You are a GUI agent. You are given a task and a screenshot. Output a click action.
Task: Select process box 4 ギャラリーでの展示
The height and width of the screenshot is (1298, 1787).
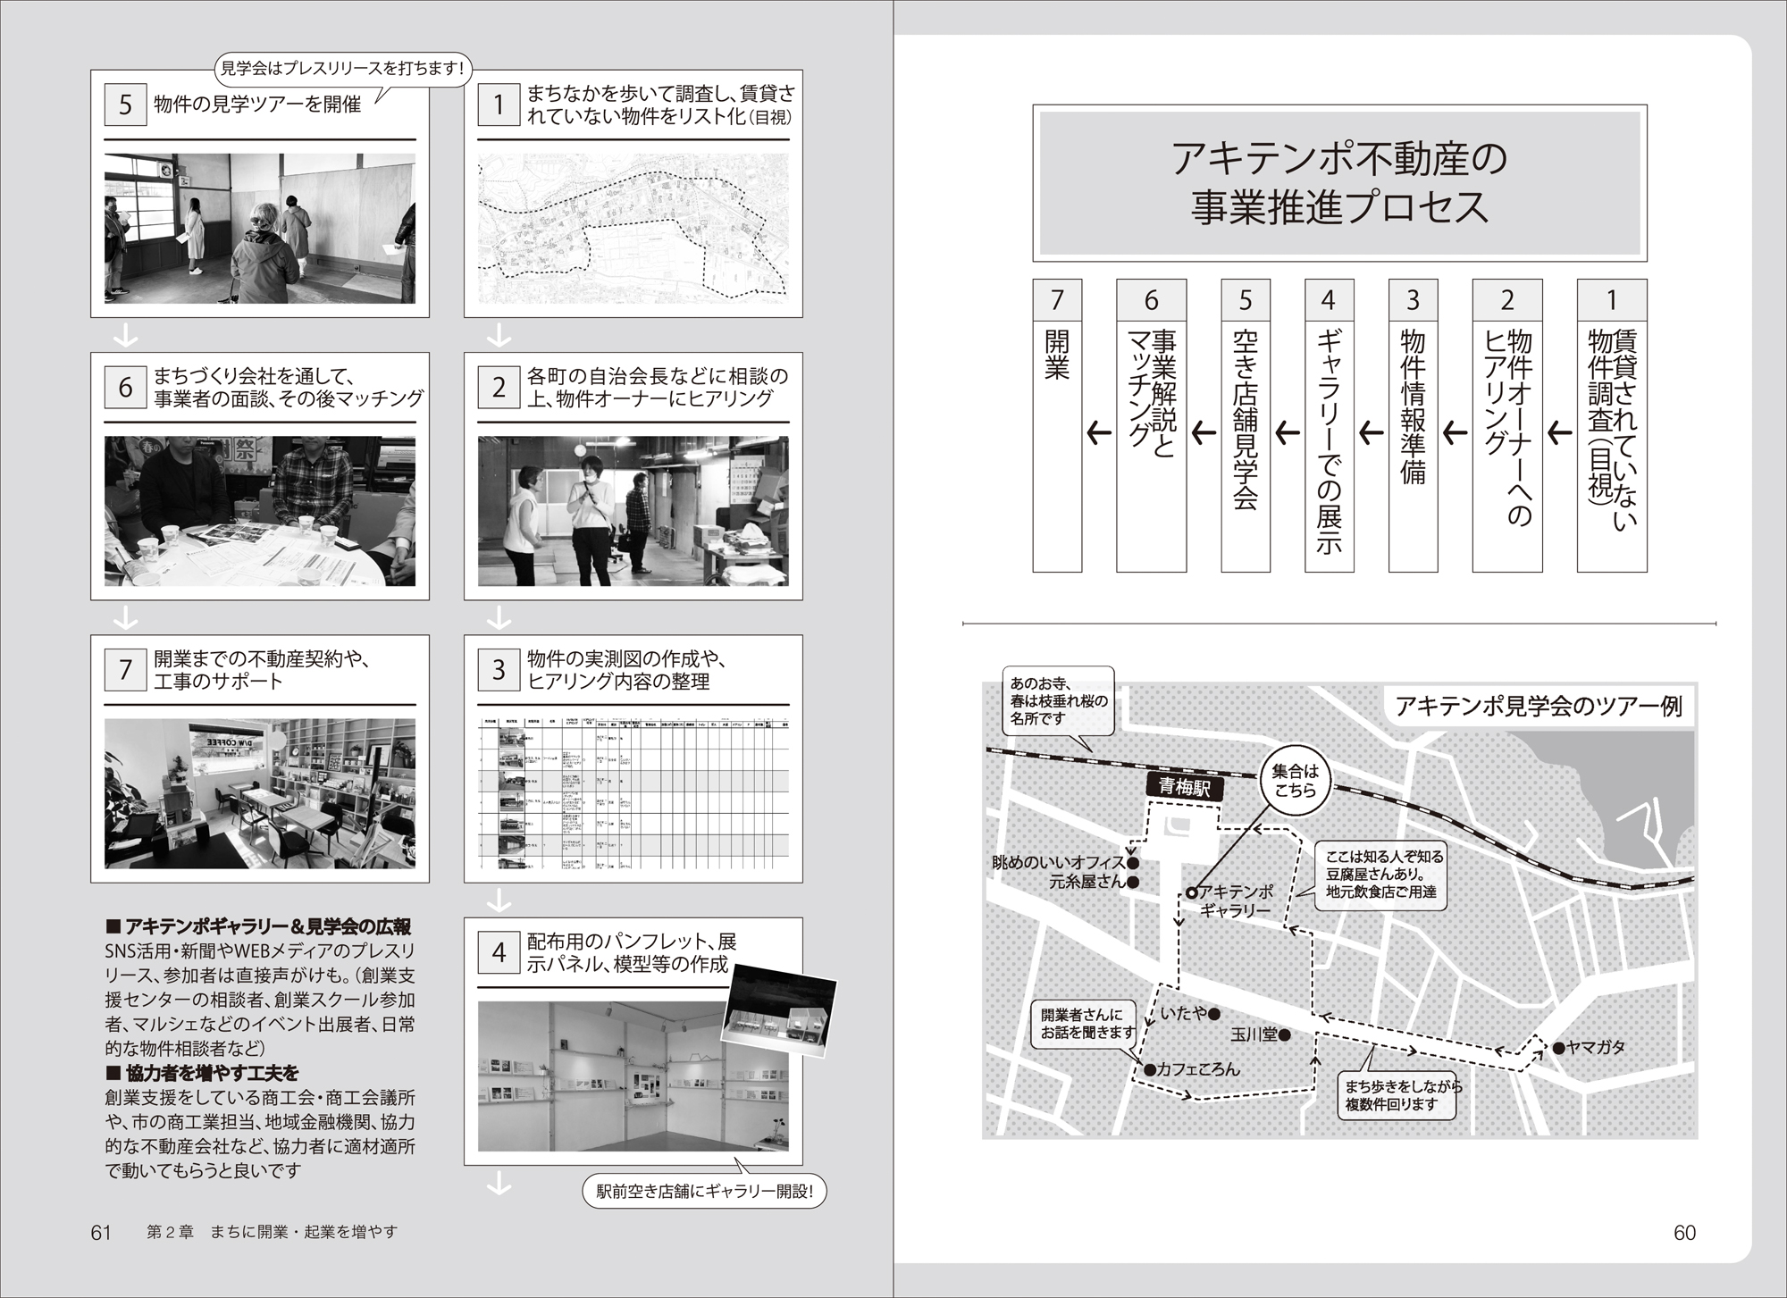click(x=1329, y=427)
